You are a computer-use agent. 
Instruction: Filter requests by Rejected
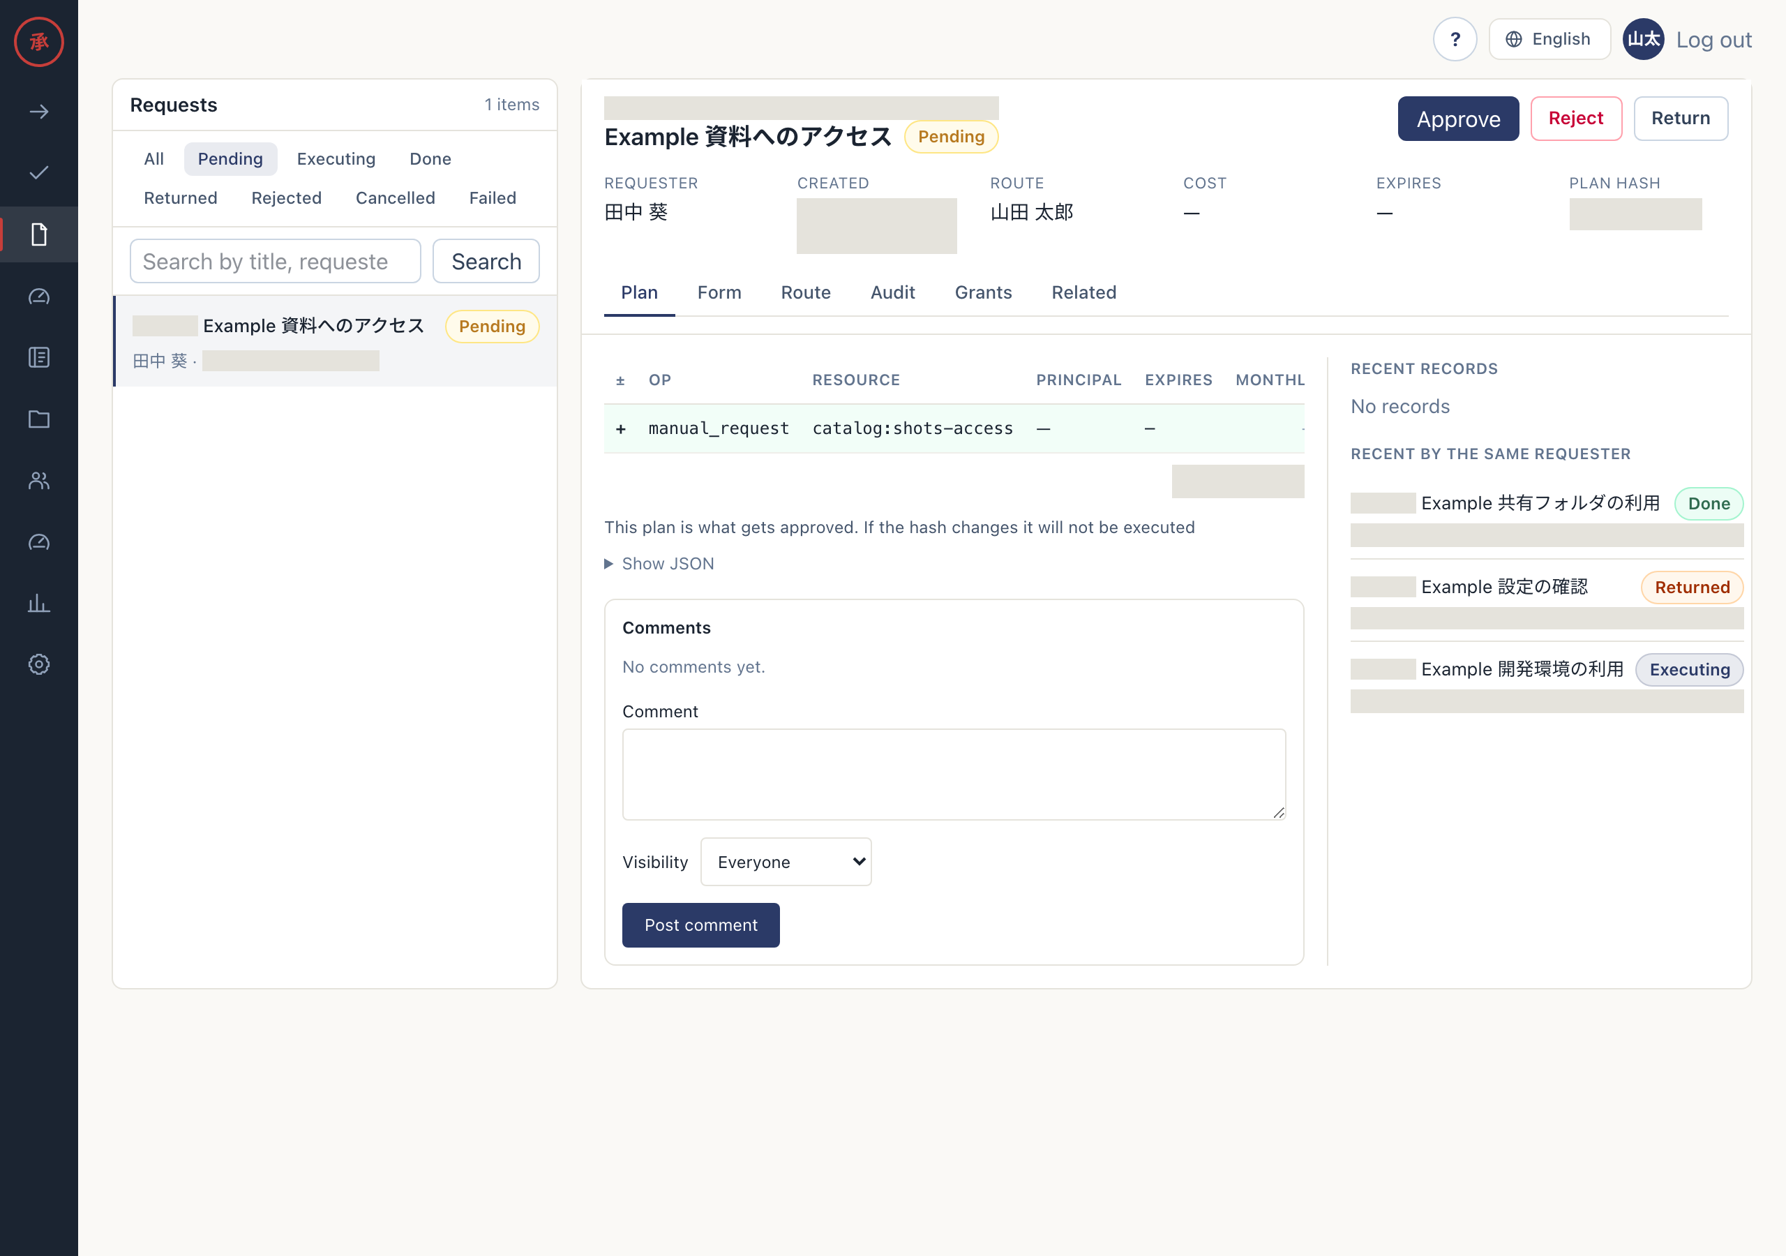pyautogui.click(x=286, y=197)
